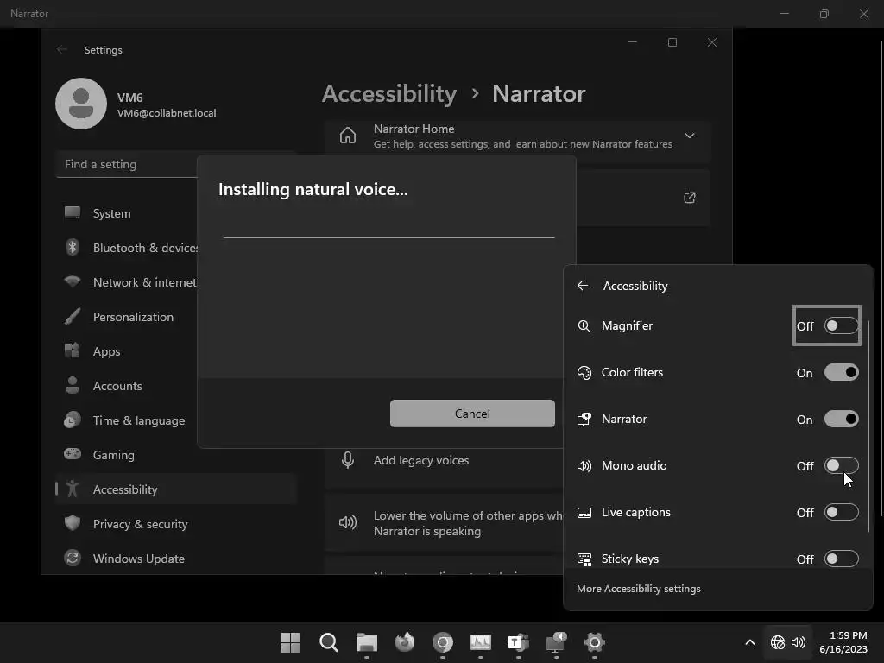Open taskbar Search
This screenshot has width=884, height=663.
click(329, 642)
